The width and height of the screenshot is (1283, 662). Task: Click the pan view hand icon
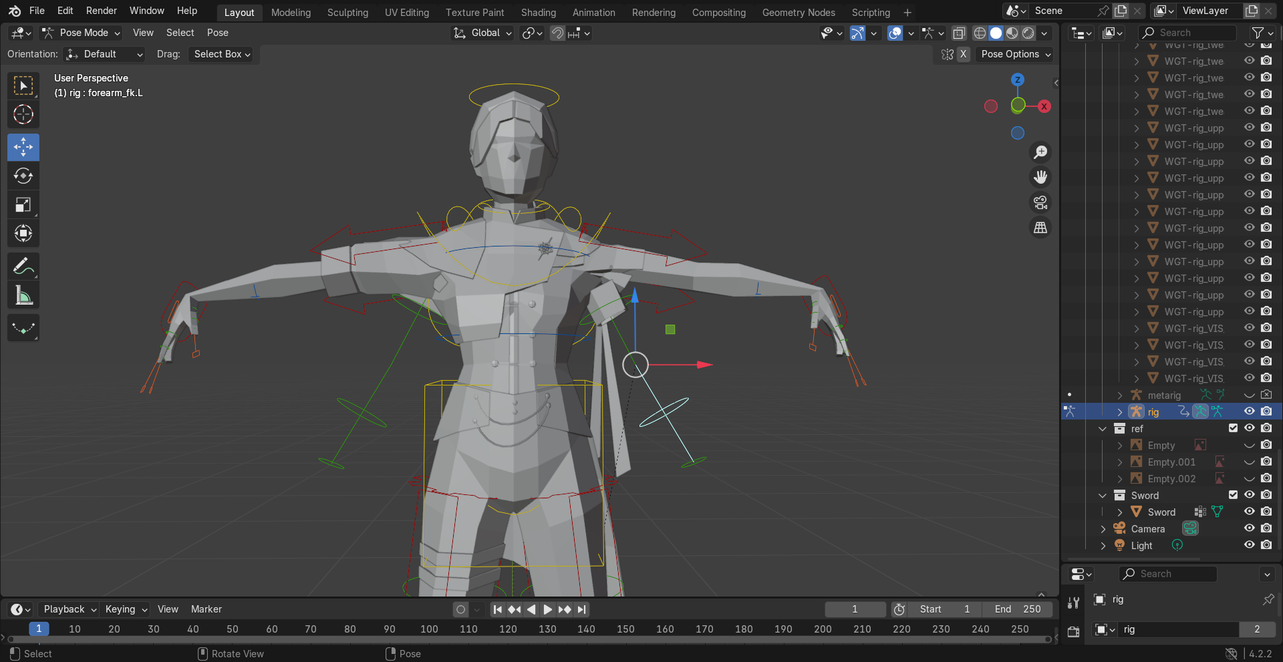(1040, 177)
